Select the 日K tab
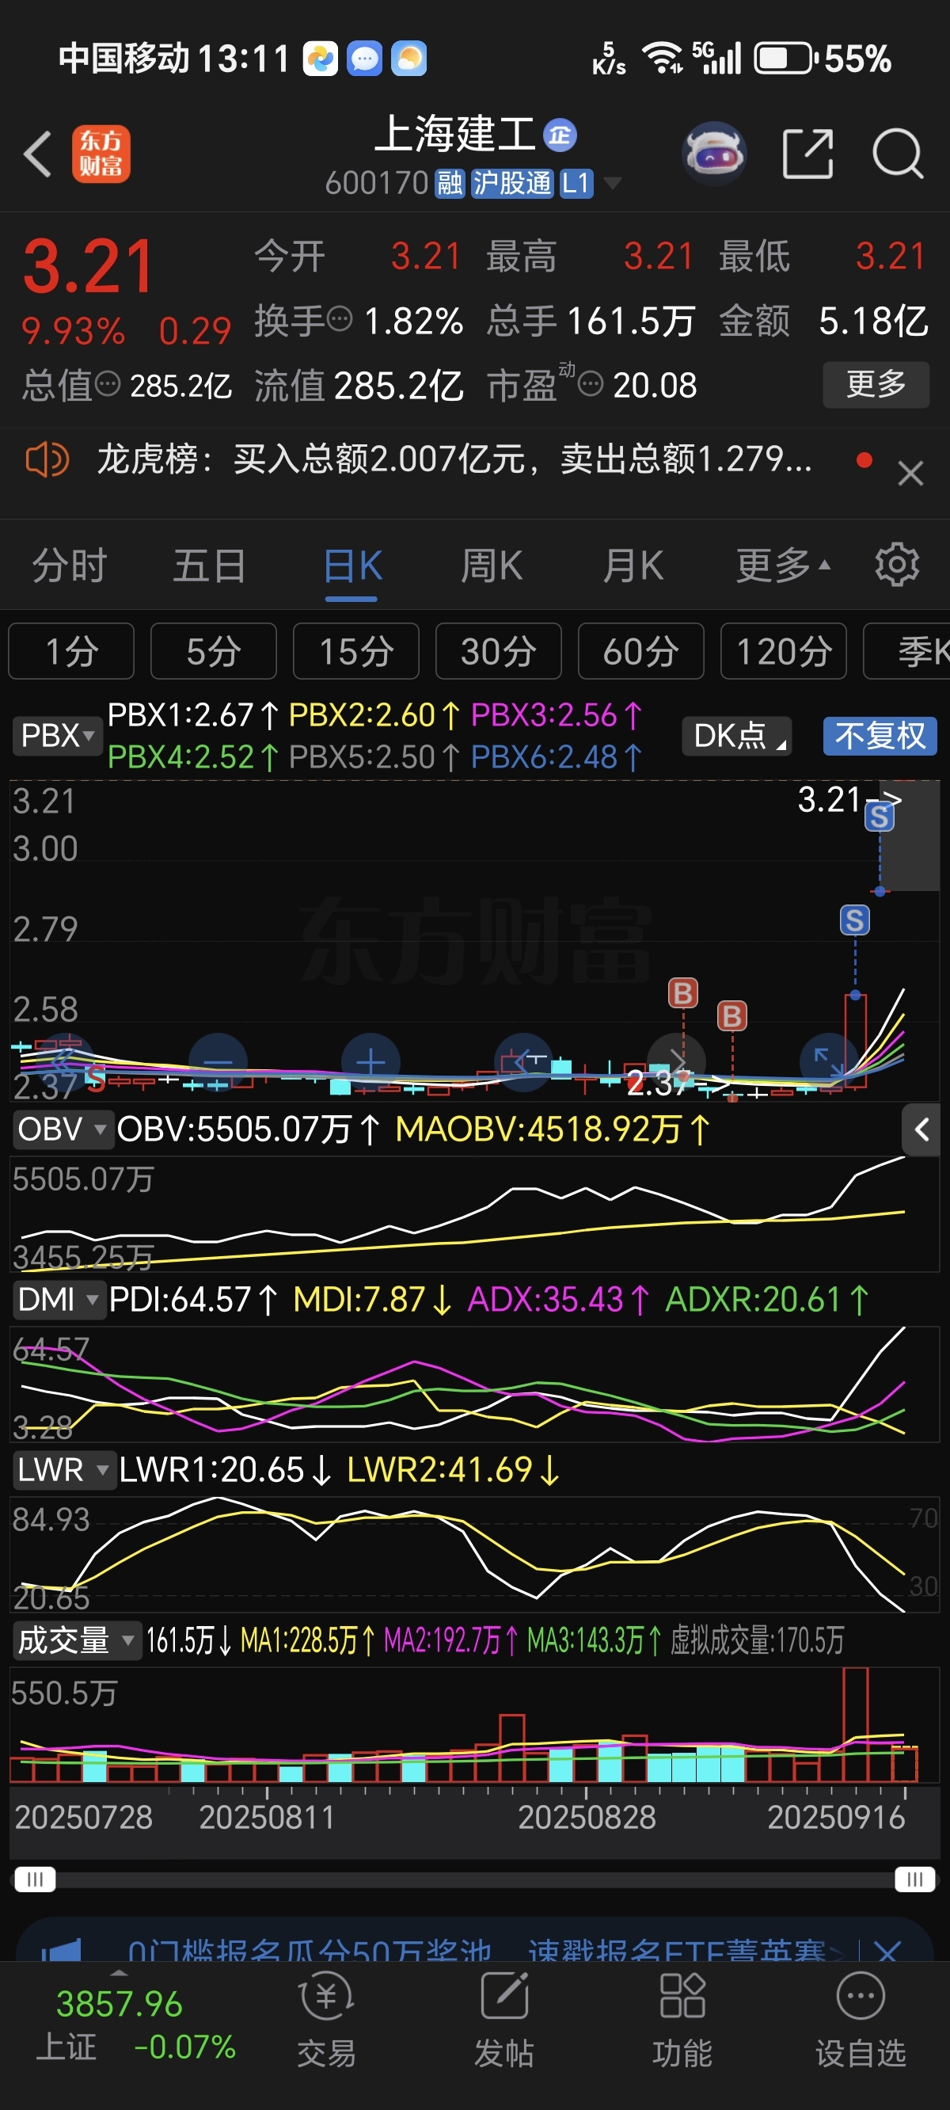Image resolution: width=950 pixels, height=2110 pixels. pyautogui.click(x=352, y=566)
